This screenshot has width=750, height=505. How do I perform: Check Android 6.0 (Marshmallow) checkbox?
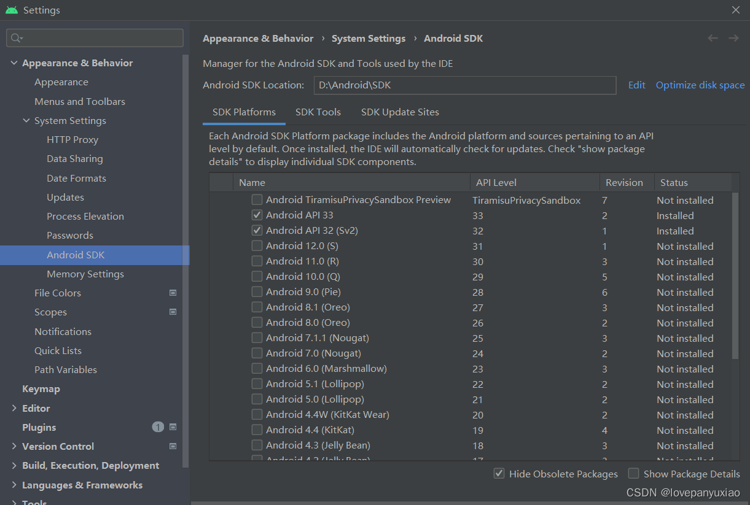click(257, 368)
